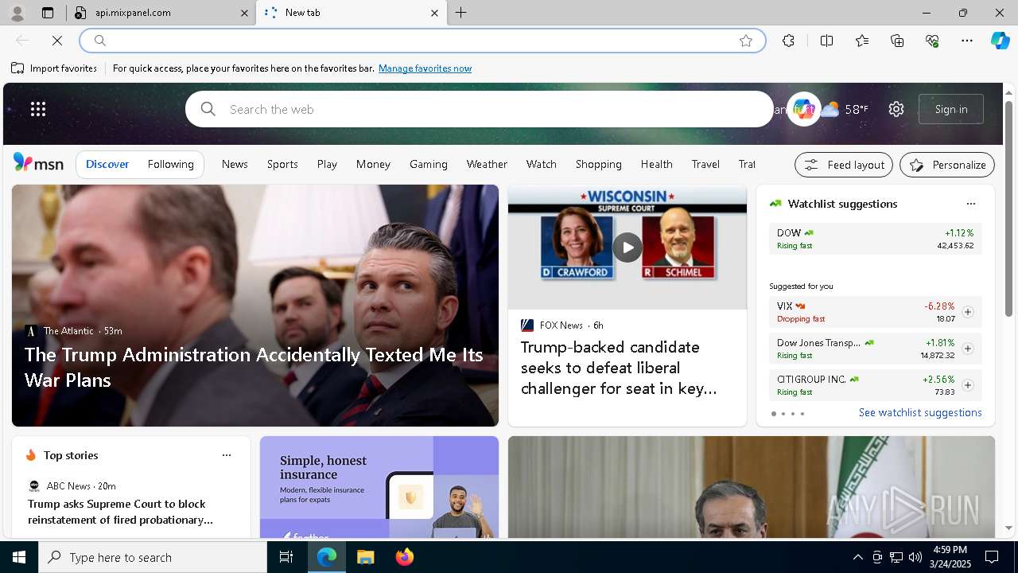Add VIX to watchlist

click(967, 312)
